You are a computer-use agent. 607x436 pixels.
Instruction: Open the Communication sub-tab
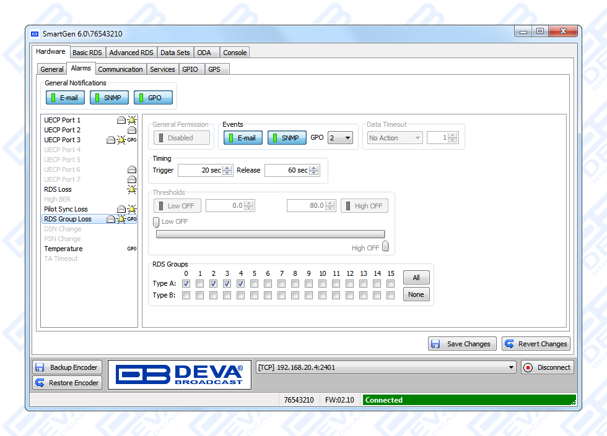tap(121, 69)
